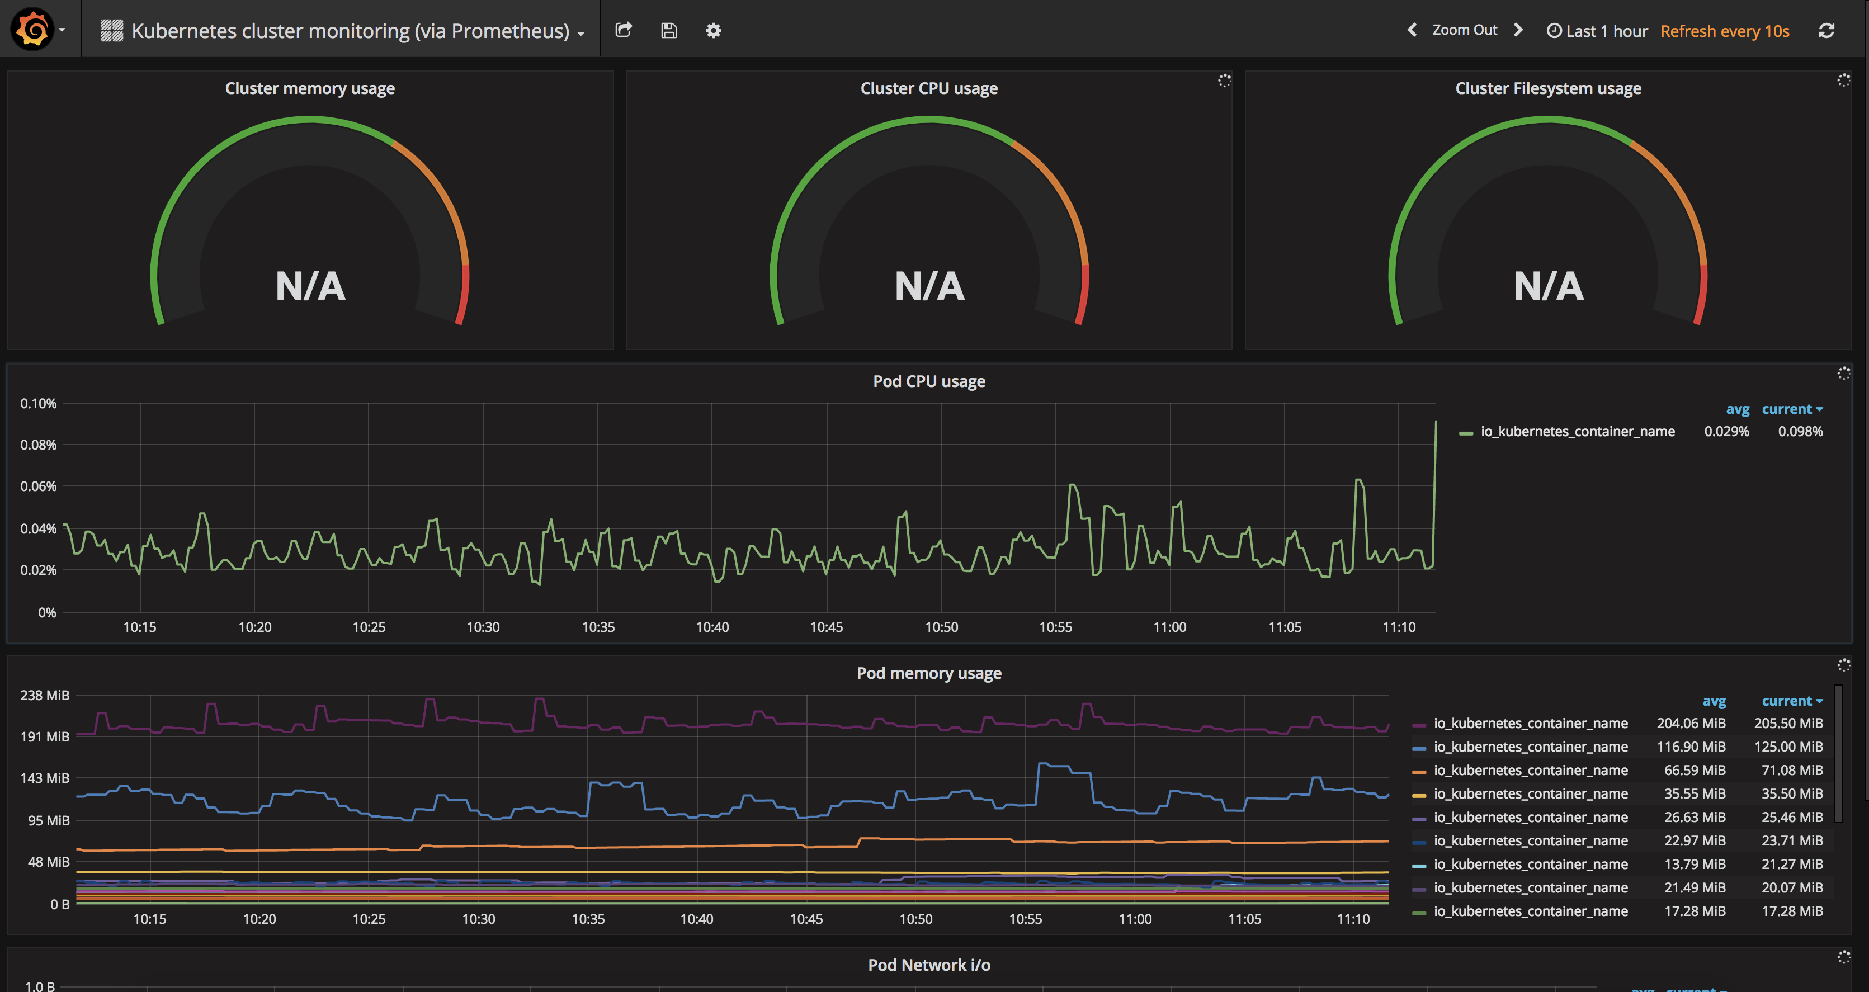Viewport: 1869px width, 992px height.
Task: Toggle memory series with 17.28 MiB avg
Action: click(x=1530, y=911)
